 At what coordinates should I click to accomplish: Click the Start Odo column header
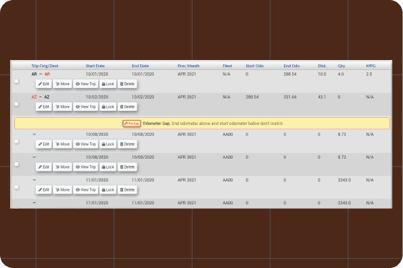(x=254, y=66)
